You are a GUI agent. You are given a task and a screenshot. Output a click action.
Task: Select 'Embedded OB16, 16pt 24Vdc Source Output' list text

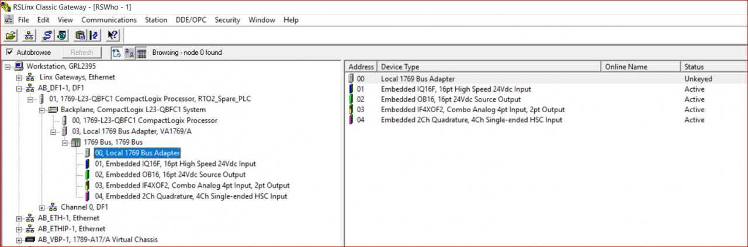pos(451,99)
